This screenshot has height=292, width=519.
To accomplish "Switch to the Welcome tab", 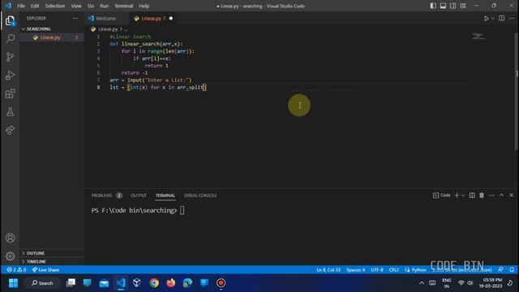I will [x=106, y=18].
